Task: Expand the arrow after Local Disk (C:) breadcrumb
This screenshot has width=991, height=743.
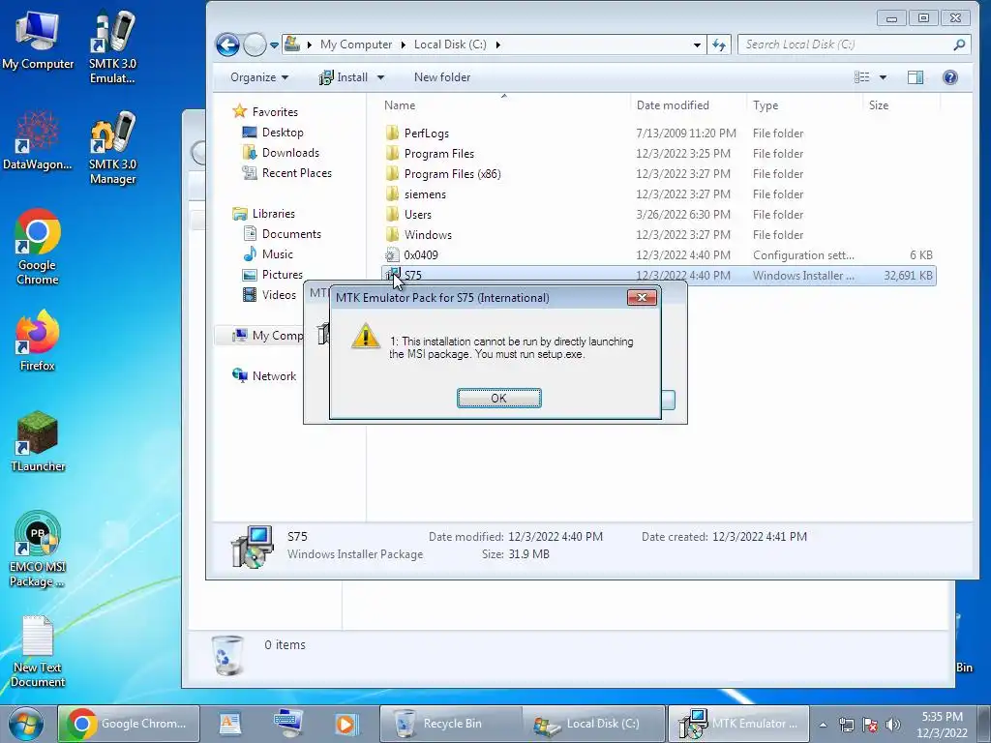Action: pyautogui.click(x=498, y=45)
